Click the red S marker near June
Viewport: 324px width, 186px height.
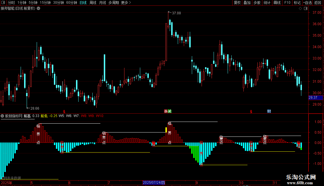click(x=64, y=112)
